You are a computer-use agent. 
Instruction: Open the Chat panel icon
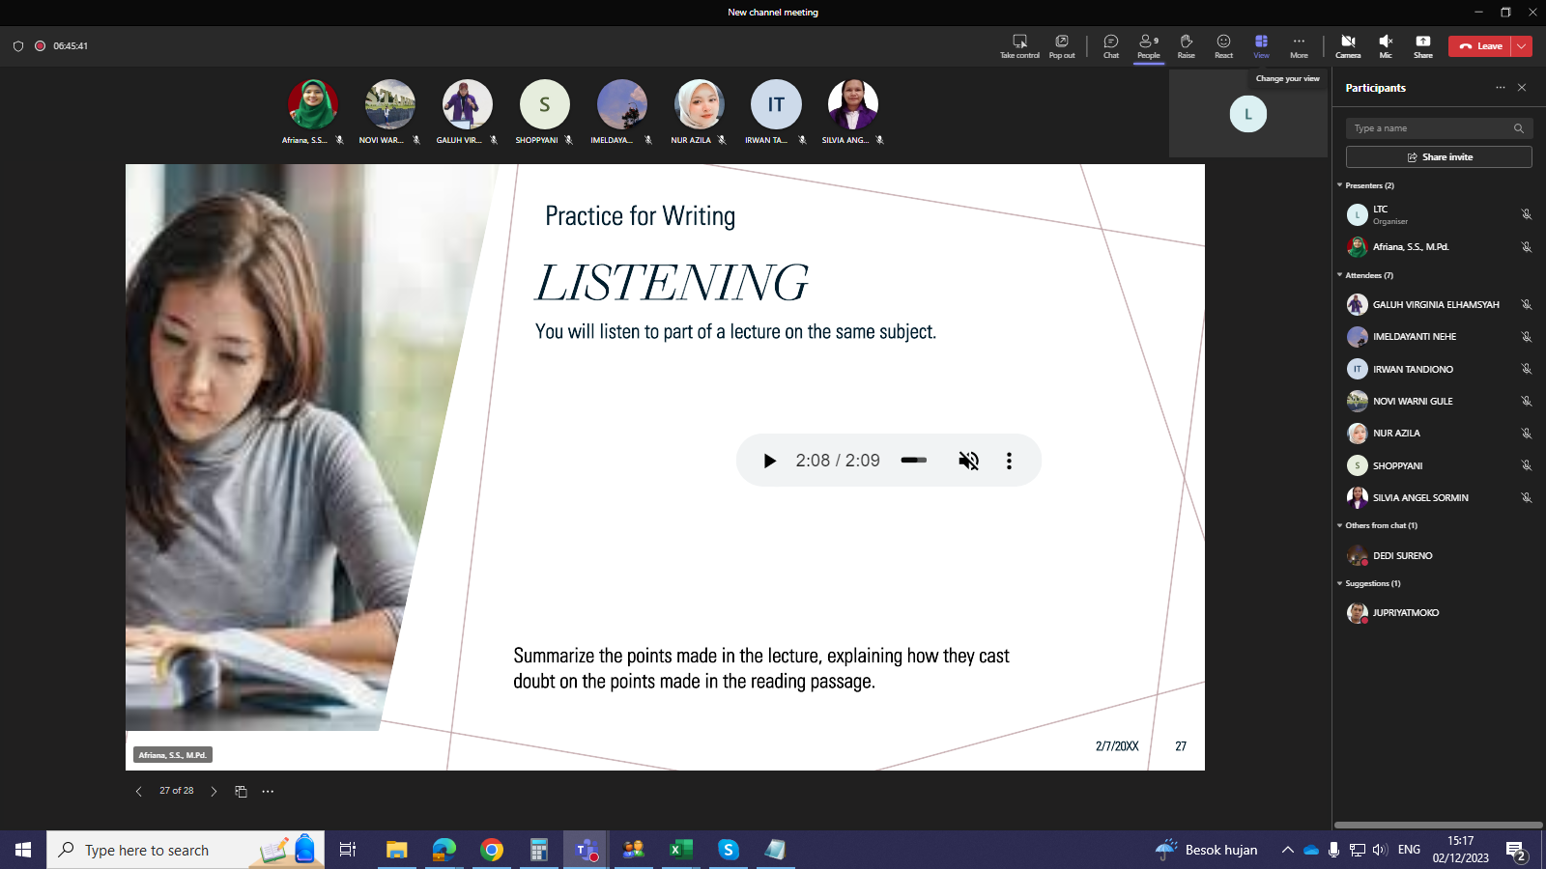tap(1110, 45)
